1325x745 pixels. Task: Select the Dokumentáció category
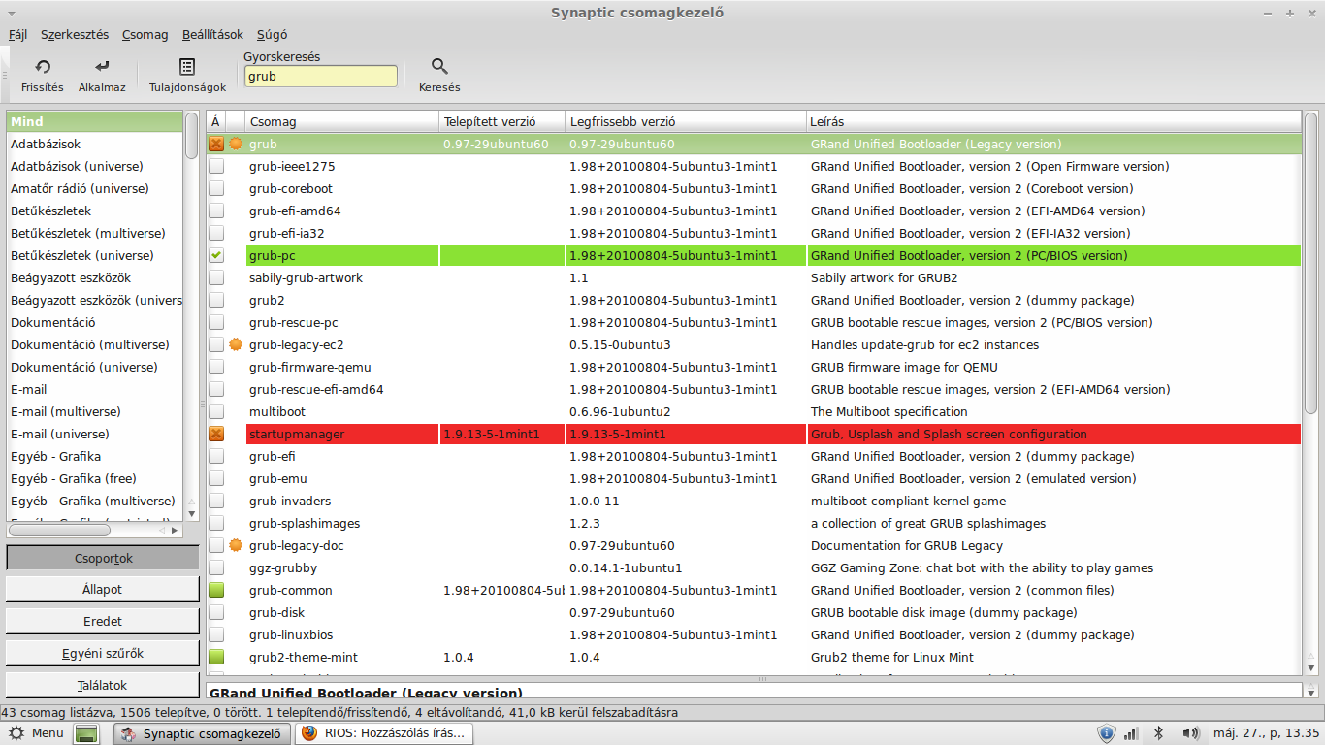(94, 322)
